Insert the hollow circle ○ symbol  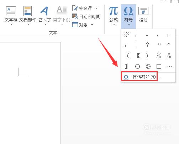tap(137, 66)
